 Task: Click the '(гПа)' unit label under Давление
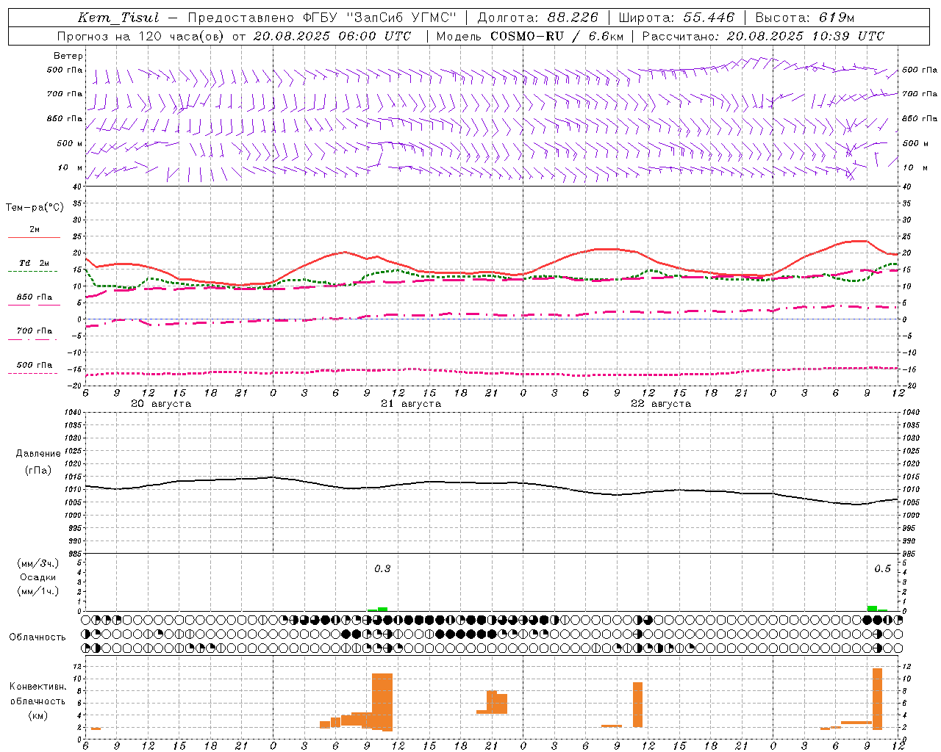coord(38,470)
